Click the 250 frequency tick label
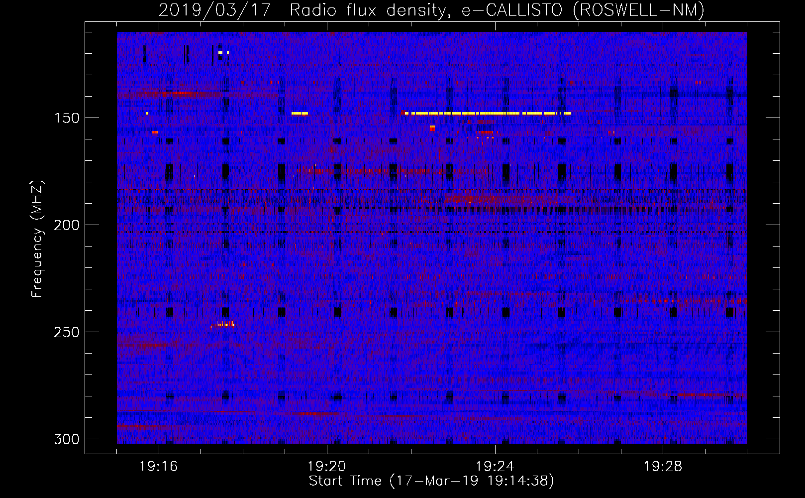 click(x=67, y=332)
